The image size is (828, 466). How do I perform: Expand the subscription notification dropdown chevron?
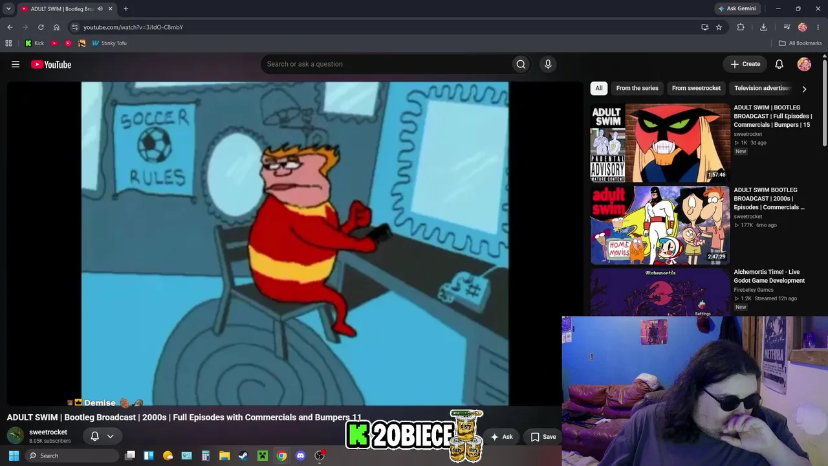click(x=110, y=436)
